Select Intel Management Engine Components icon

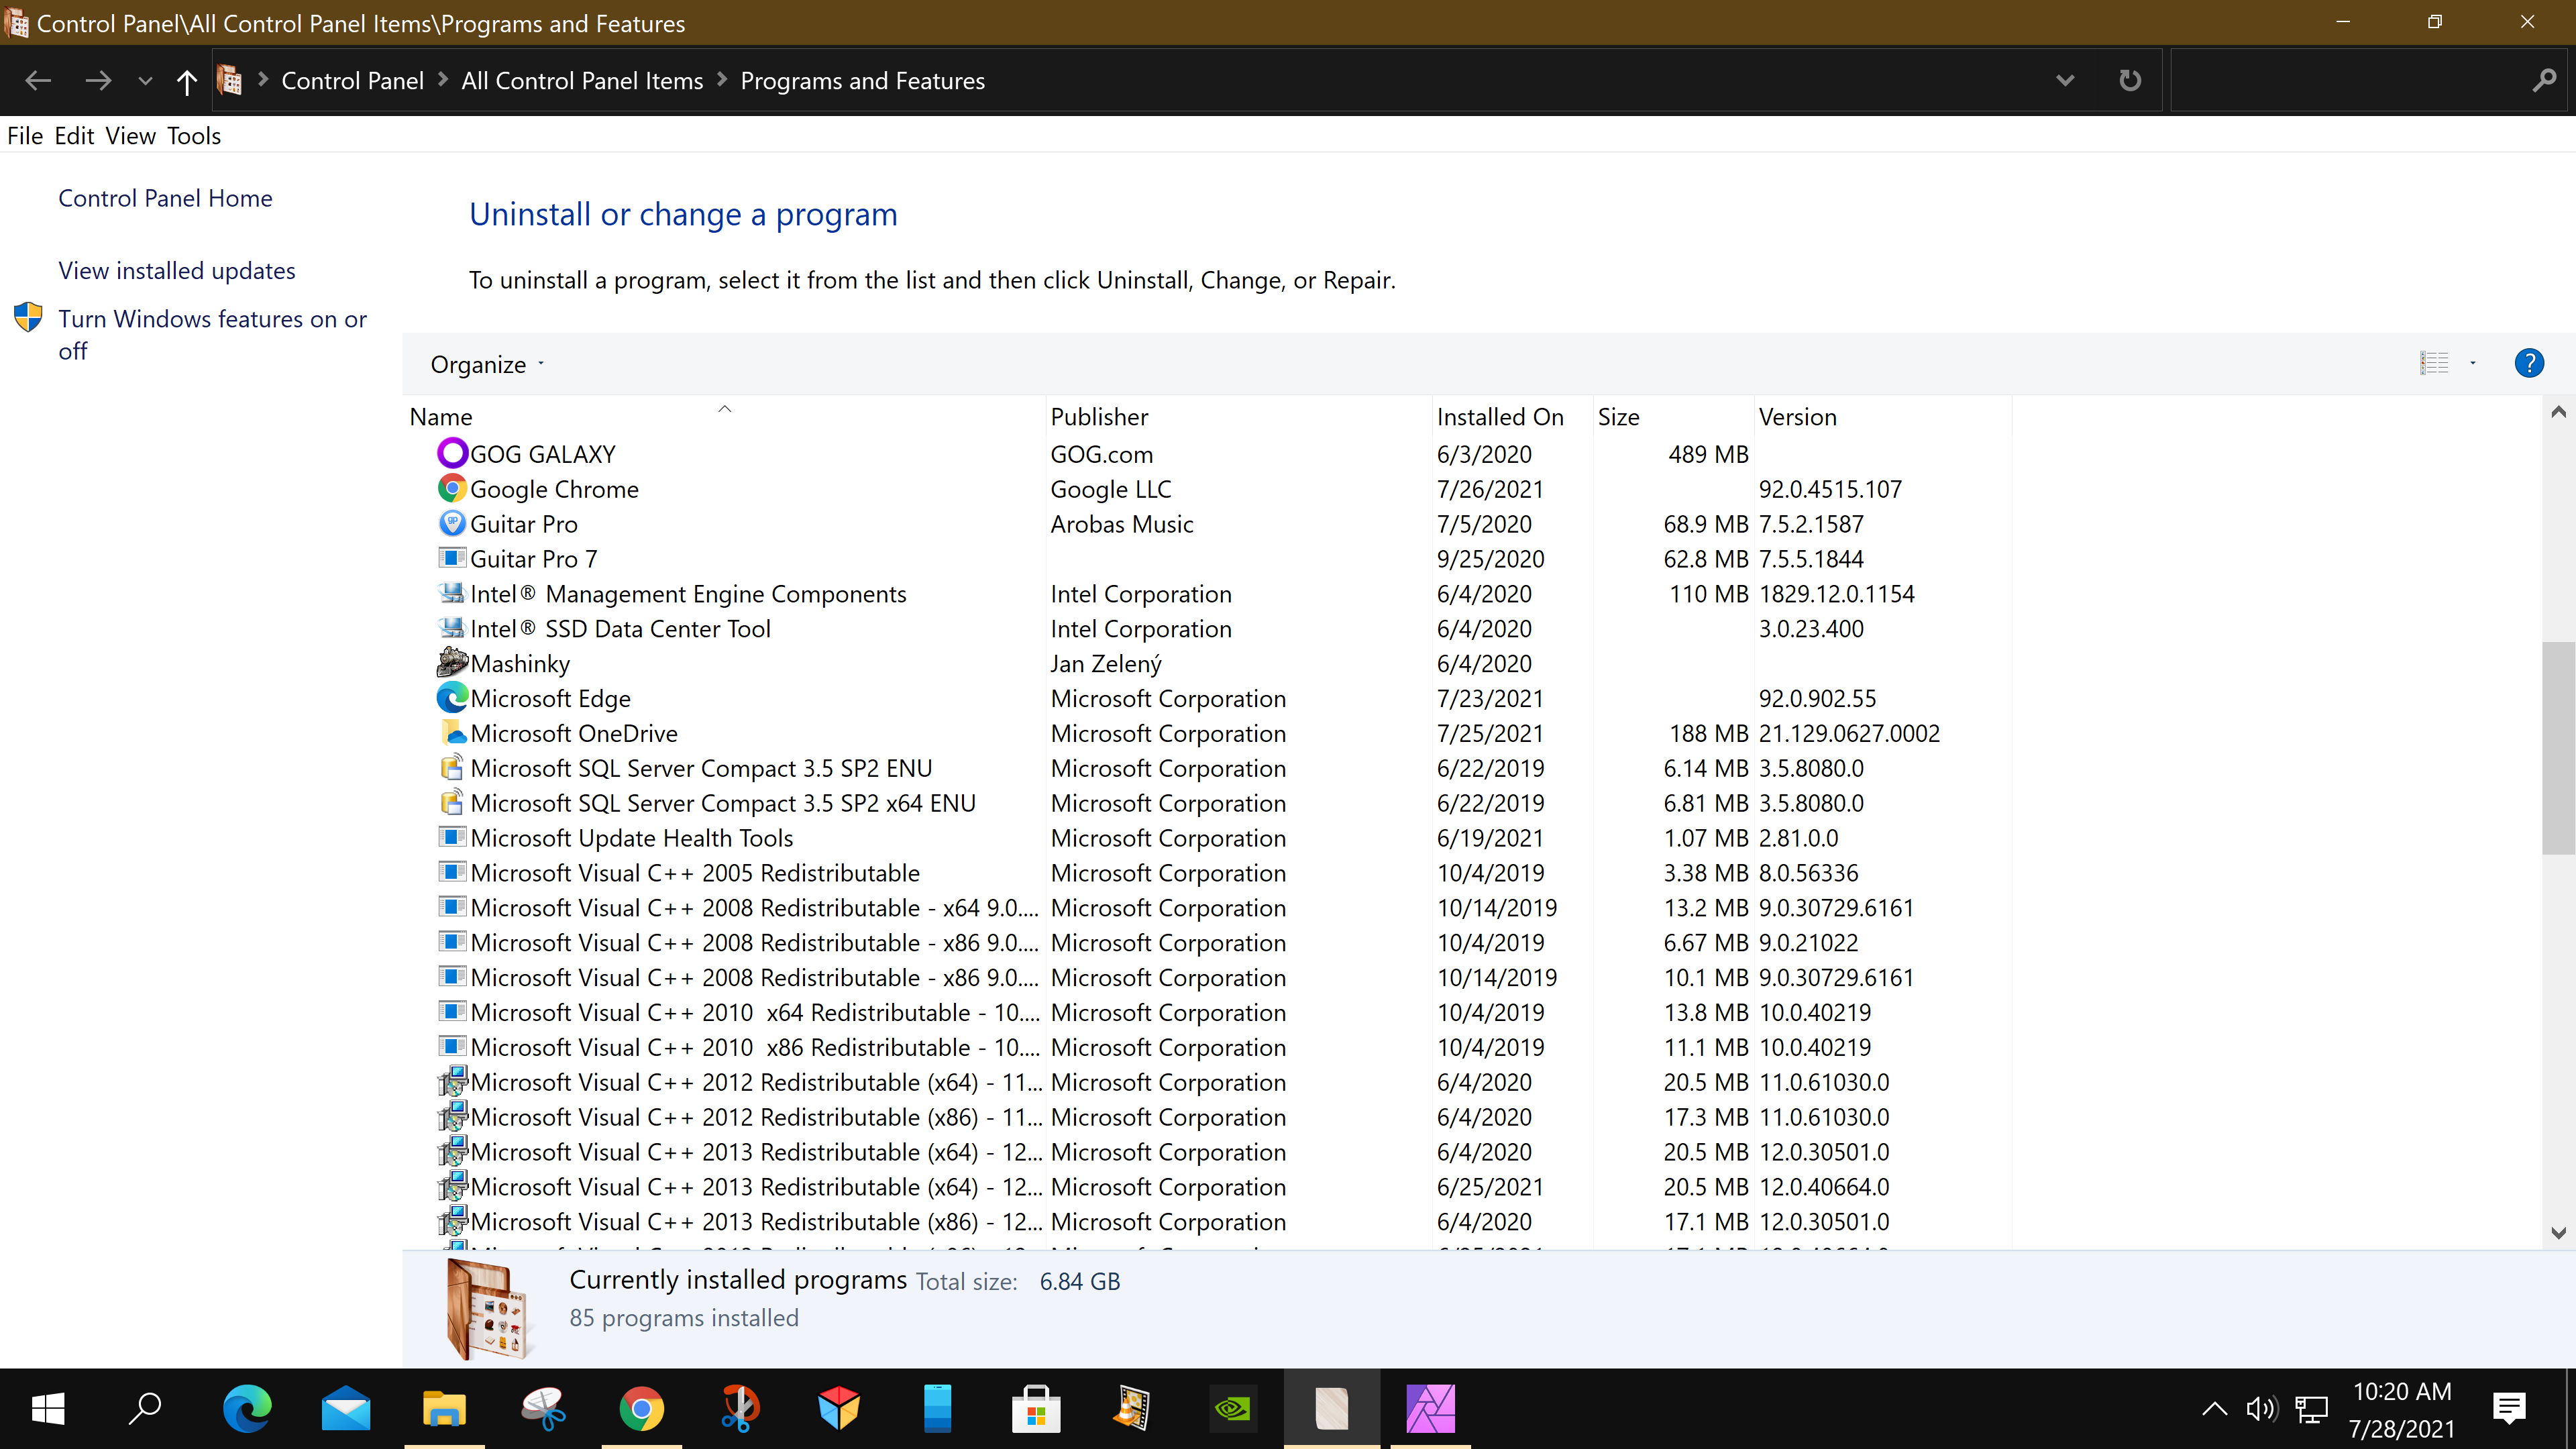click(x=452, y=593)
